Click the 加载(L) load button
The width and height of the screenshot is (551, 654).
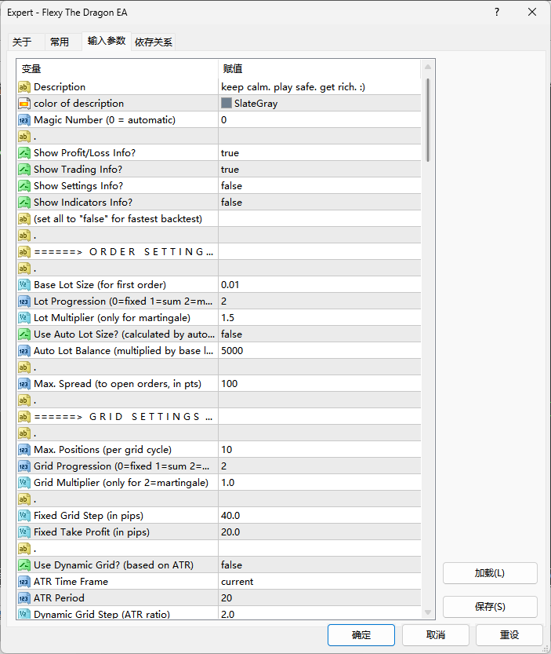(490, 573)
